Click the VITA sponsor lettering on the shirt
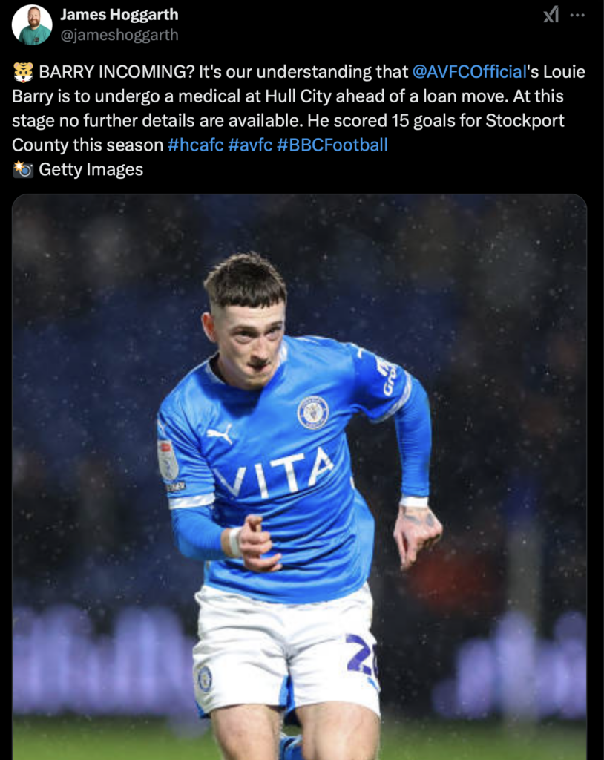This screenshot has height=760, width=604. point(273,474)
